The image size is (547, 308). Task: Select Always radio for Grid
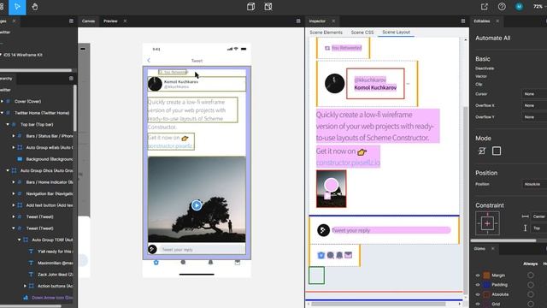pyautogui.click(x=531, y=305)
